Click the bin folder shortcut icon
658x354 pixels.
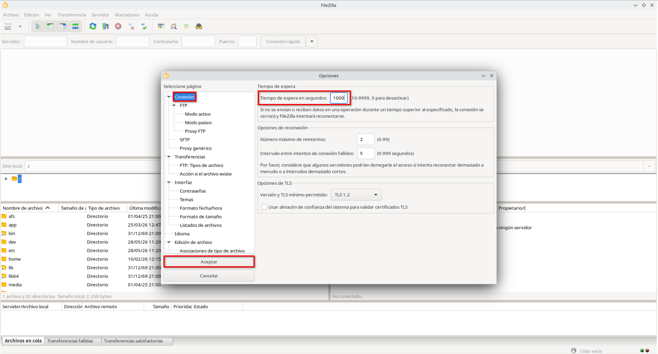tap(4, 233)
